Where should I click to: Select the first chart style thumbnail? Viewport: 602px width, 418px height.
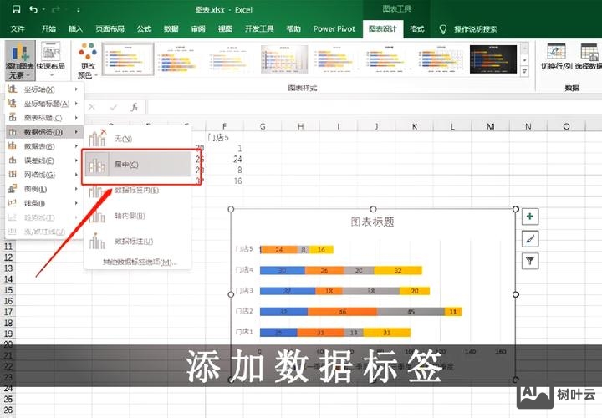(x=128, y=59)
